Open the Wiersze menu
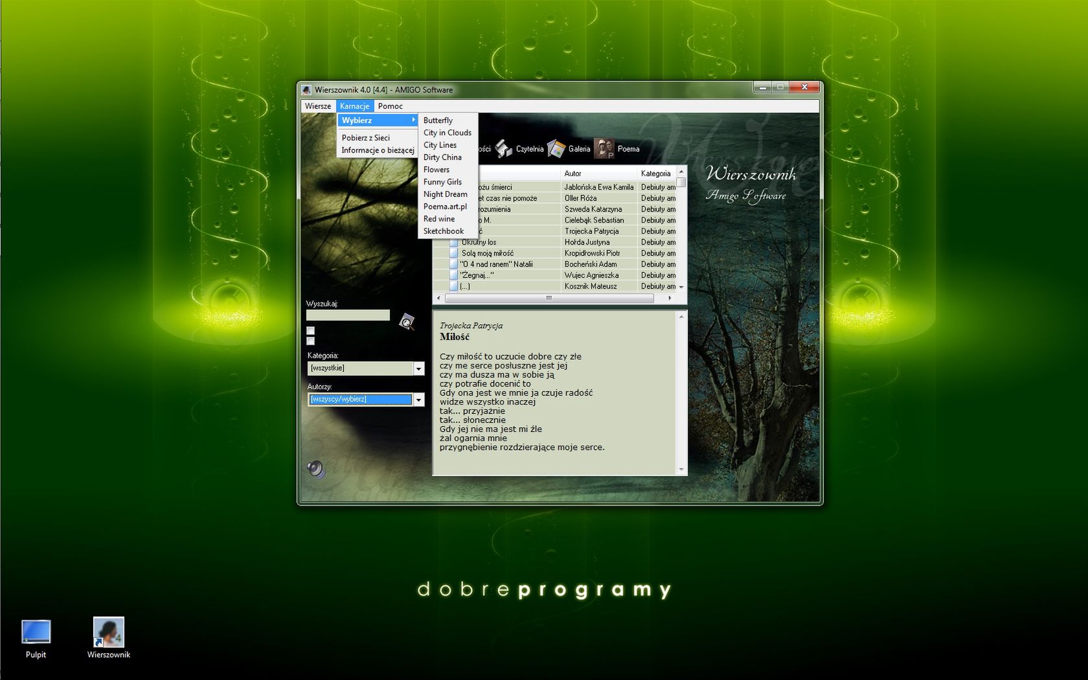 [x=318, y=106]
